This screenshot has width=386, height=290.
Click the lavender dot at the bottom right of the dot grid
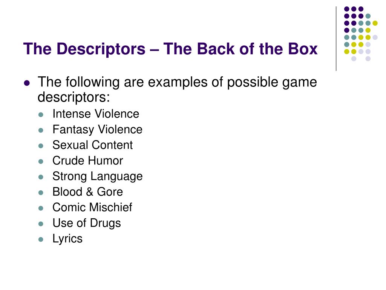368,59
